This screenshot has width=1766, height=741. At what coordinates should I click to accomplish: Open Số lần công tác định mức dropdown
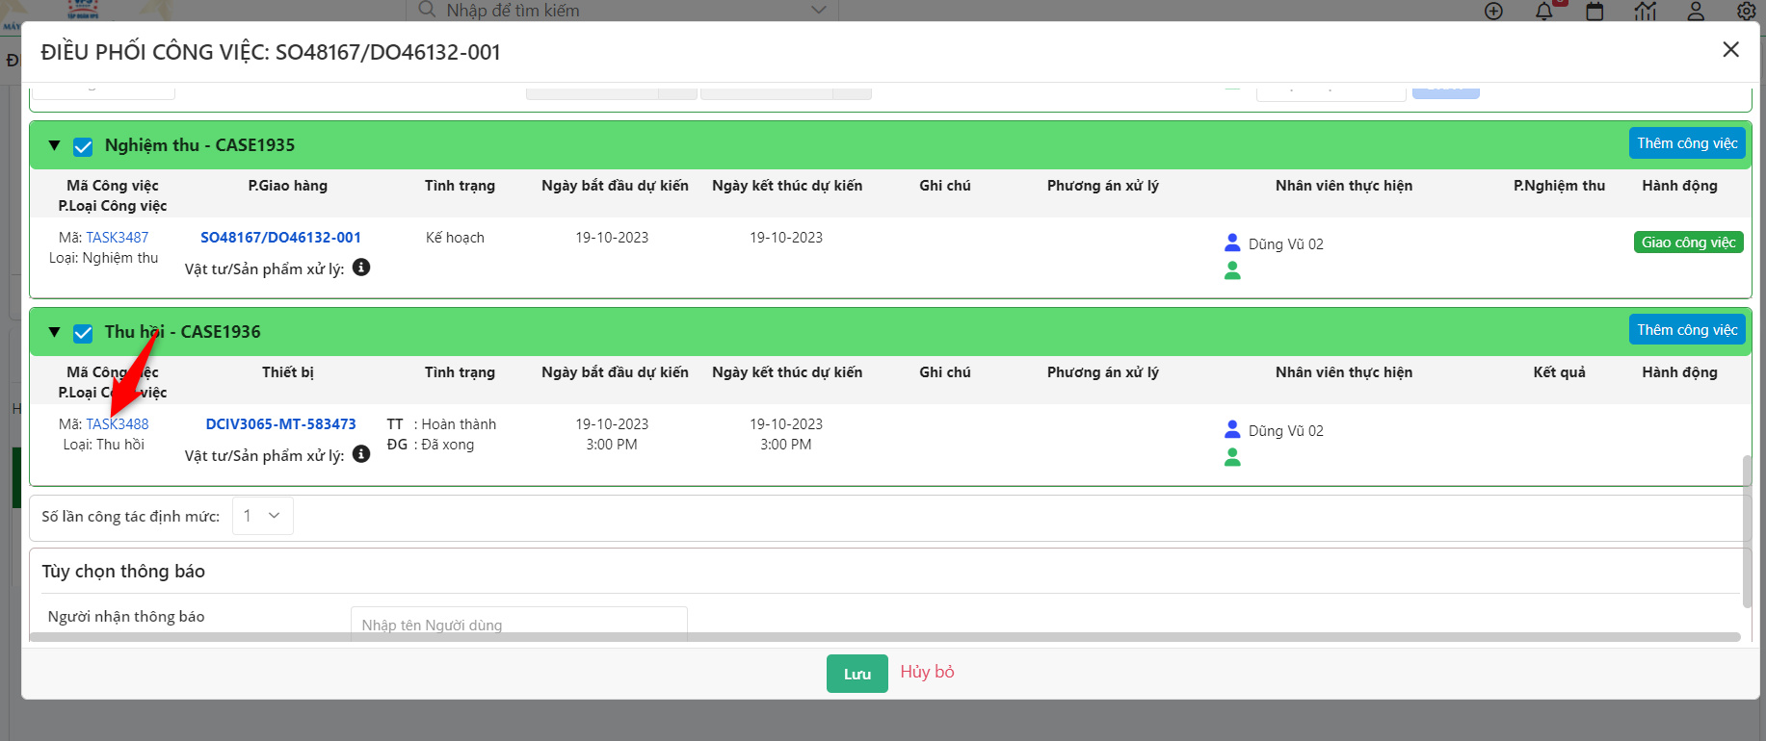(x=262, y=516)
